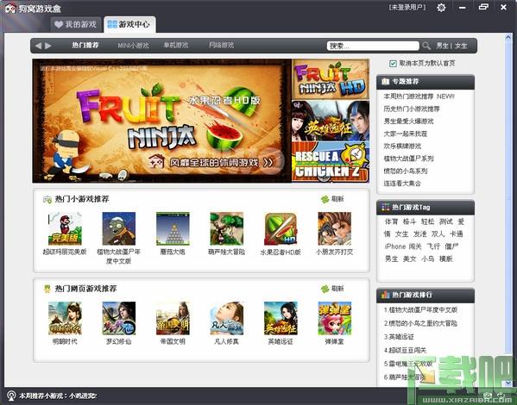Select the 格斗 game tag
The width and height of the screenshot is (517, 405).
tap(409, 221)
